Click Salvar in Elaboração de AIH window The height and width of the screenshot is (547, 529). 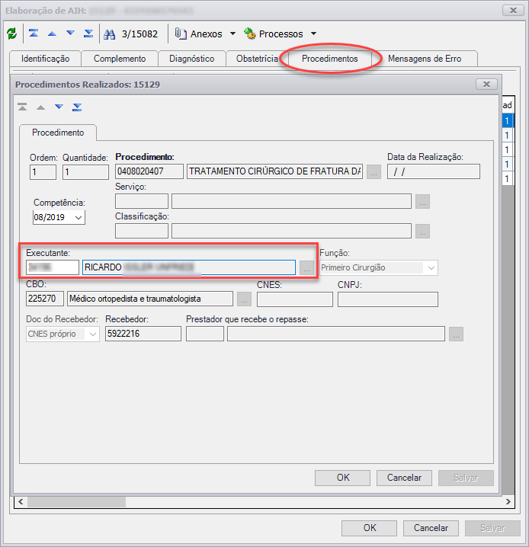click(492, 528)
